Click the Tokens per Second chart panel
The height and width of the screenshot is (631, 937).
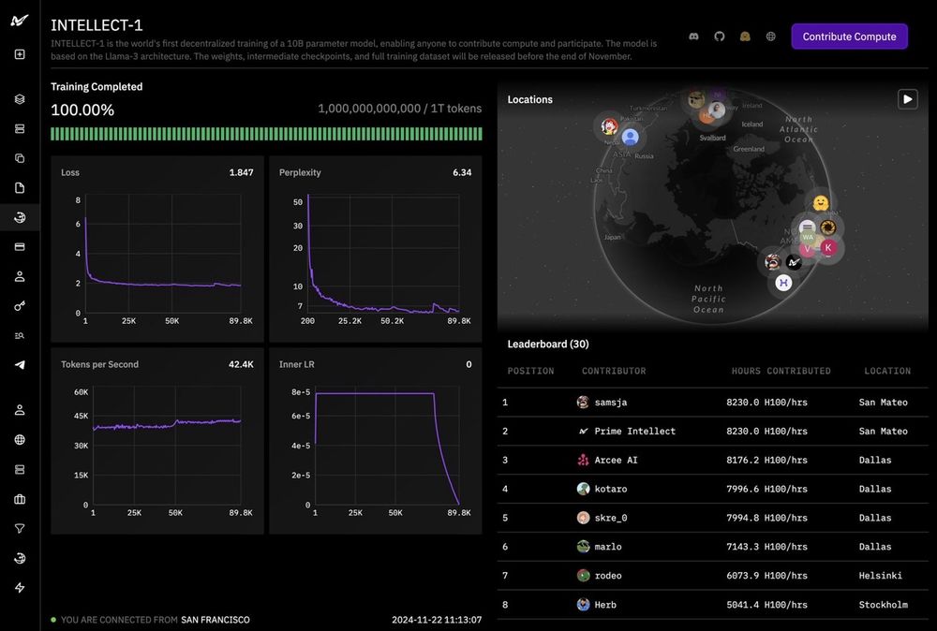pyautogui.click(x=157, y=441)
